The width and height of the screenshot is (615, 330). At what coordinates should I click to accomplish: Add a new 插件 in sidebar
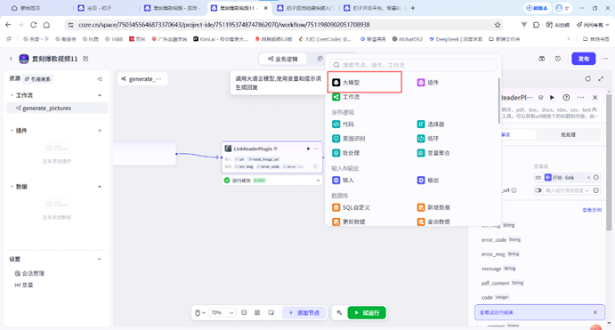click(x=100, y=131)
